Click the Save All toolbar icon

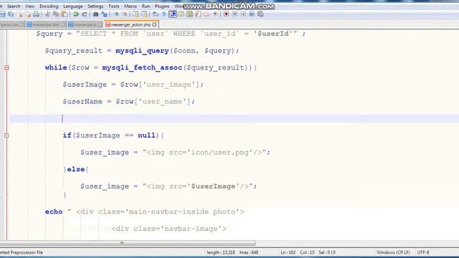tap(11, 14)
